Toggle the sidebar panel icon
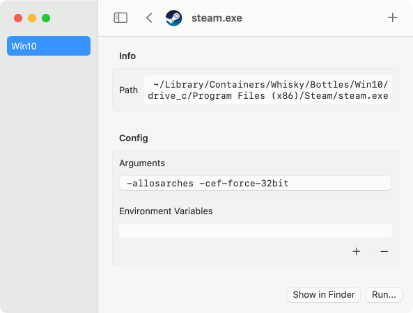Viewport: 413px width, 313px height. pos(120,18)
